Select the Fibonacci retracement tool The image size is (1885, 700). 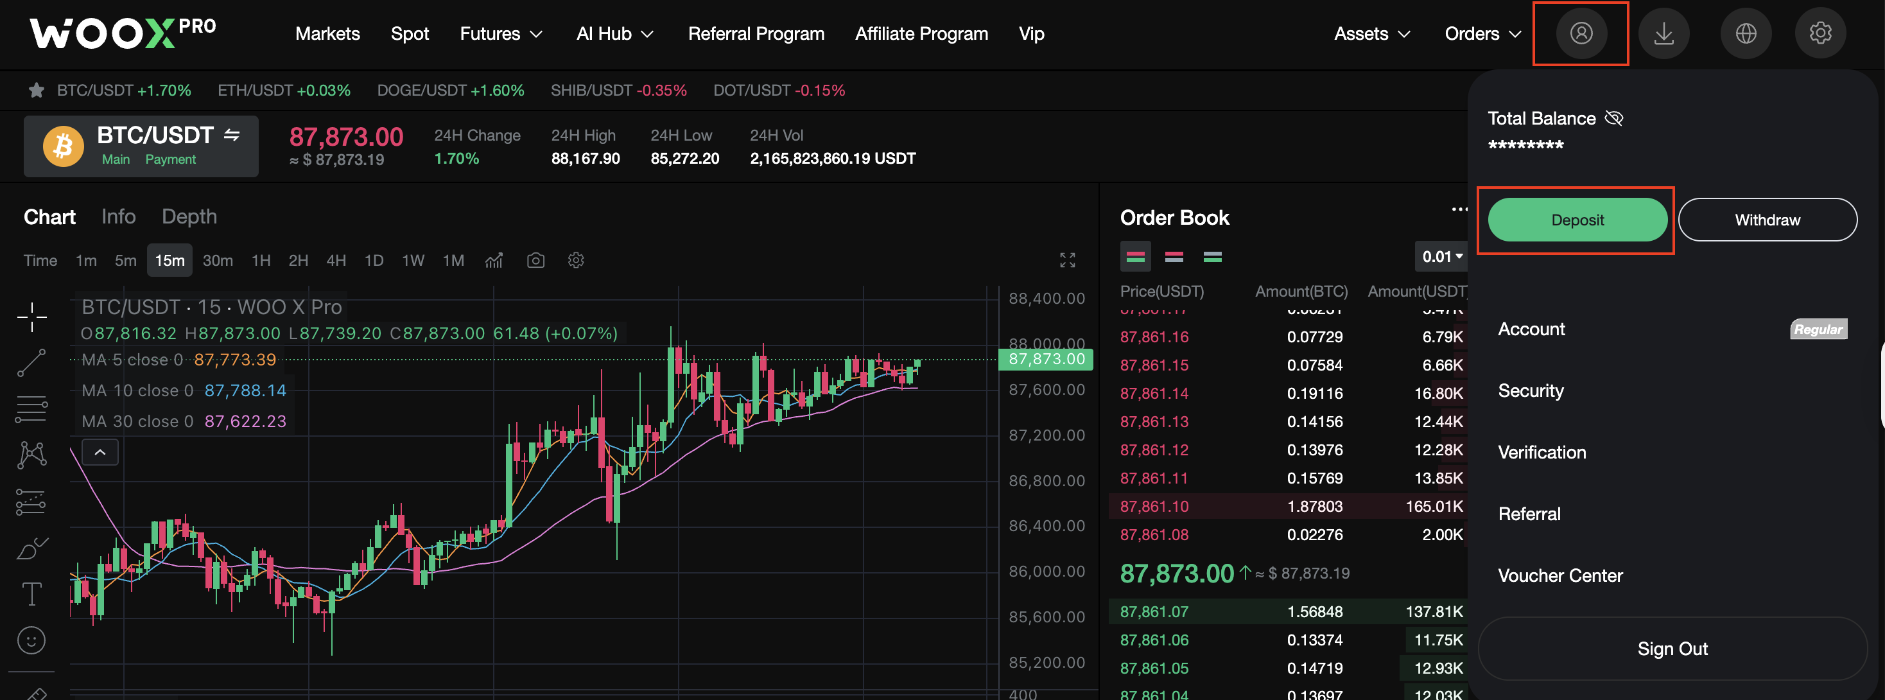[x=31, y=408]
